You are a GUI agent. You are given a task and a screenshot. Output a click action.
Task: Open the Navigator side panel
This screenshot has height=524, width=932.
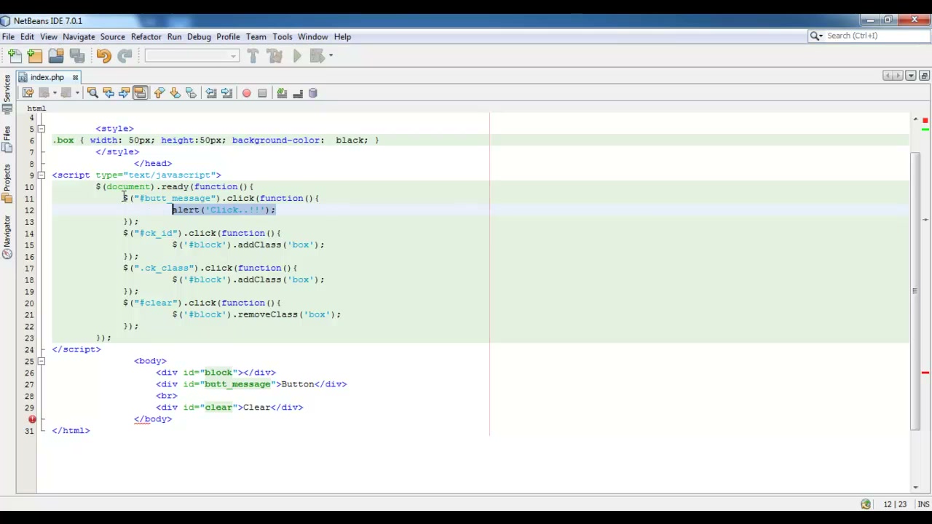7,237
